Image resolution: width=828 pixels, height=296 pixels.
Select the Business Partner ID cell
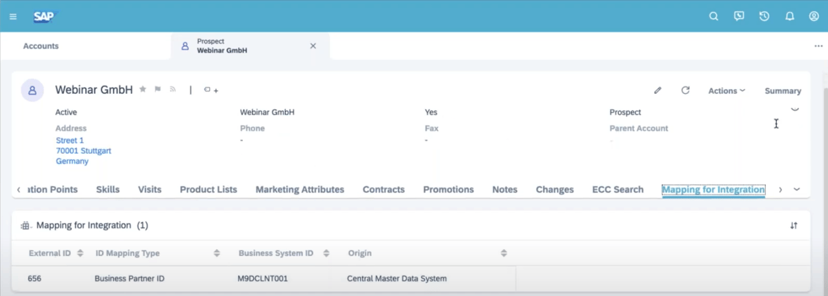click(129, 279)
